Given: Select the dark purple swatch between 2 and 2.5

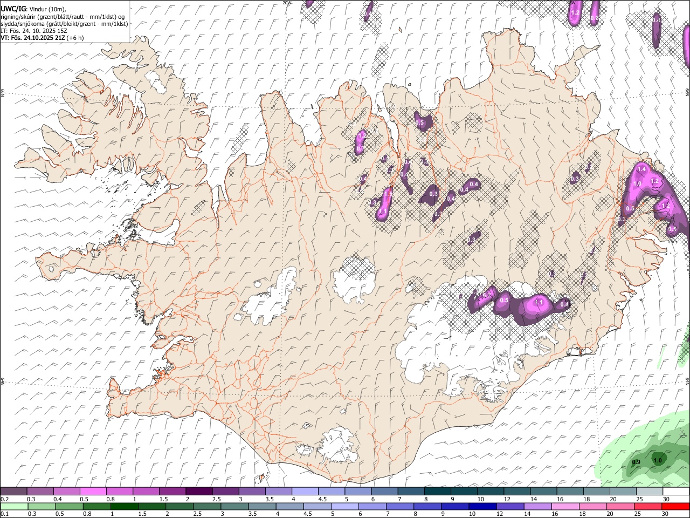Looking at the screenshot, I should [198, 492].
